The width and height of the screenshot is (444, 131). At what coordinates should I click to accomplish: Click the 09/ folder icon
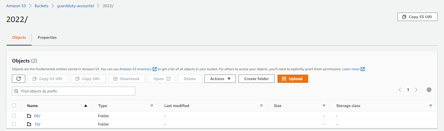click(x=29, y=116)
